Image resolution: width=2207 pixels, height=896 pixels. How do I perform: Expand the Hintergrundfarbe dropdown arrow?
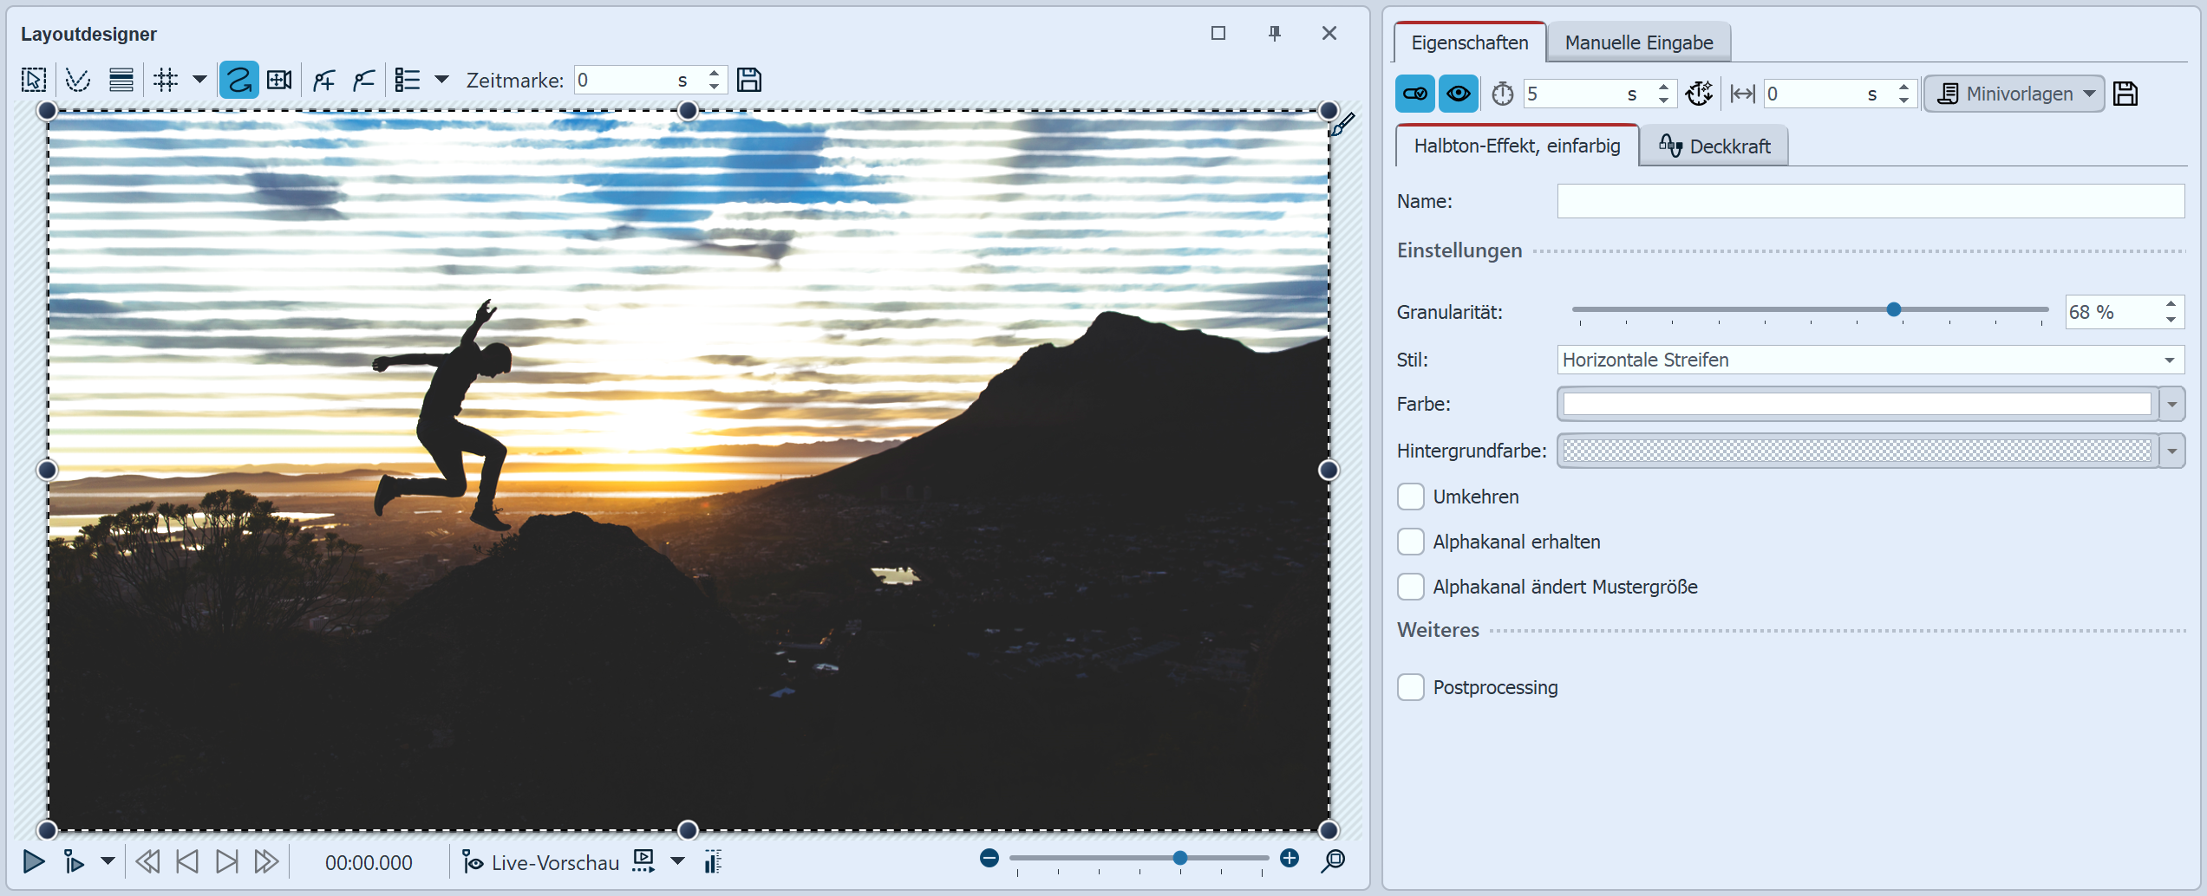click(x=2172, y=451)
